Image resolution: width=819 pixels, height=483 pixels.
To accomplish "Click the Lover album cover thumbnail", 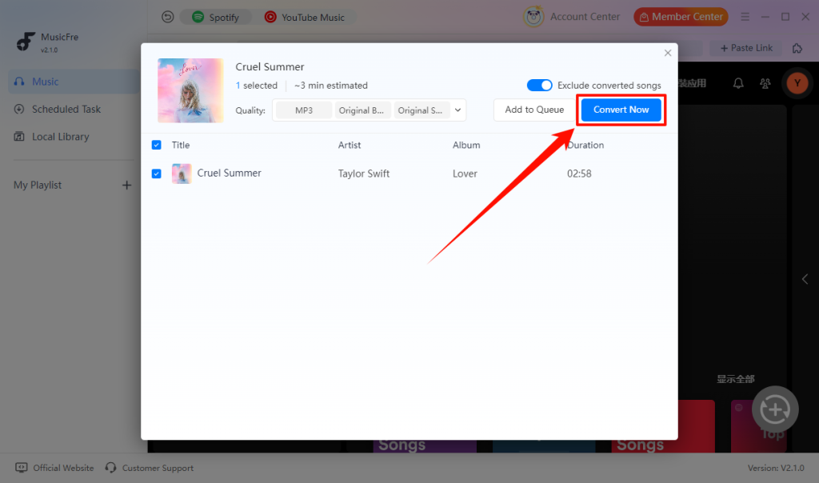I will 190,90.
